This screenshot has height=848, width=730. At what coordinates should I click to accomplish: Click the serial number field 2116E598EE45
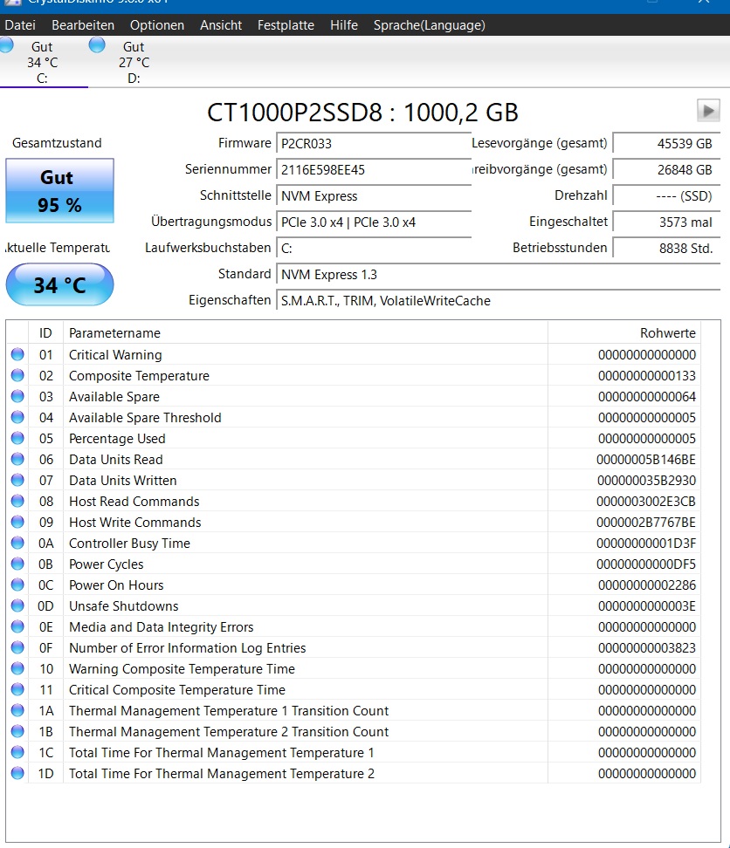[374, 170]
